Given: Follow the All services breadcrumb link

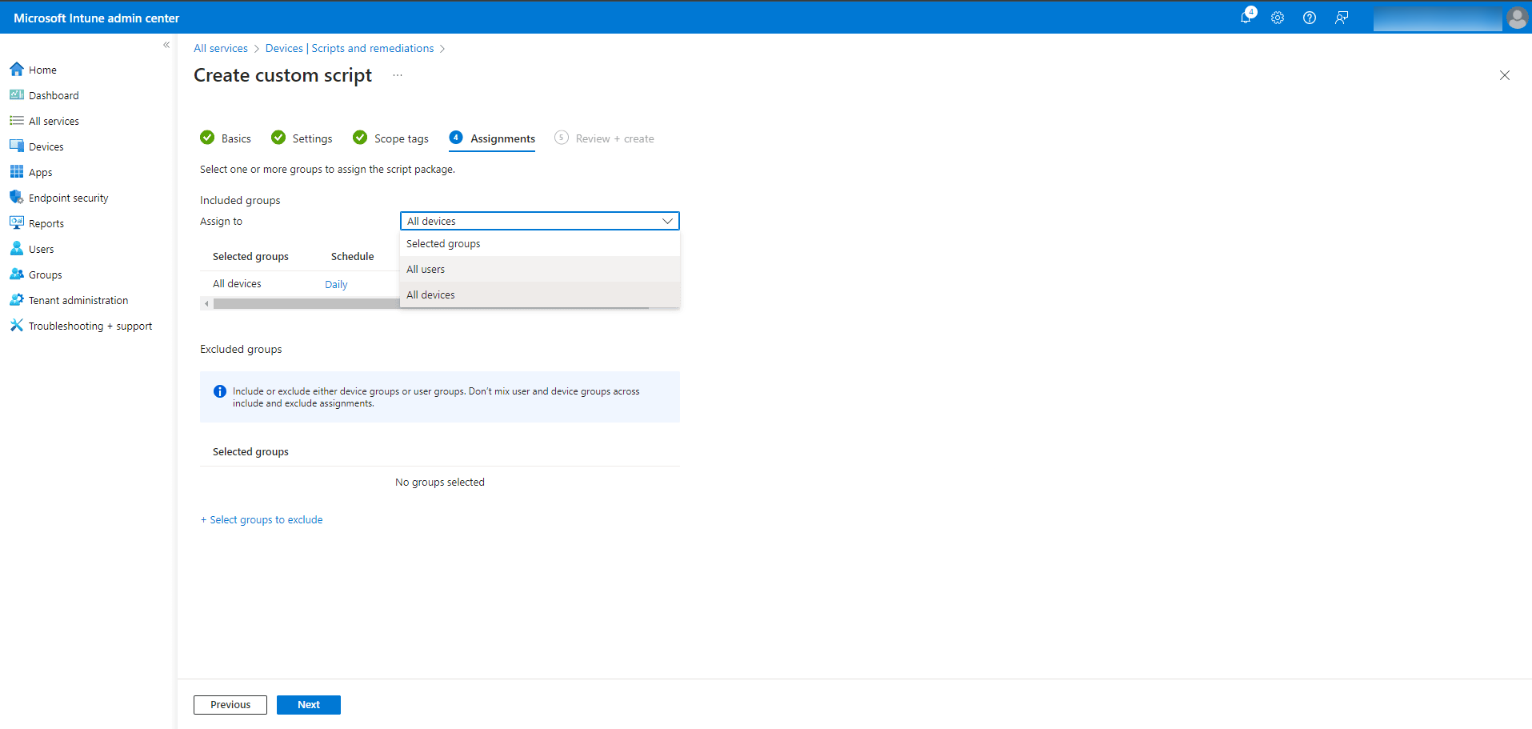Looking at the screenshot, I should click(221, 48).
